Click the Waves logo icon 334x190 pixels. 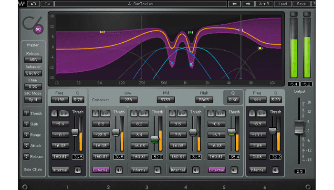[x=22, y=4]
